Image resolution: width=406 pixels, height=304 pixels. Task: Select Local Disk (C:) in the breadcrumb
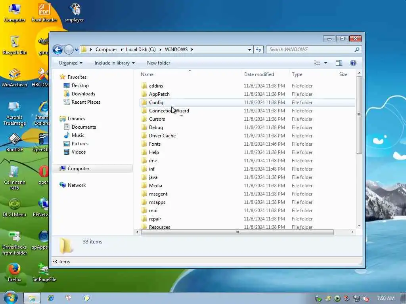pos(141,49)
